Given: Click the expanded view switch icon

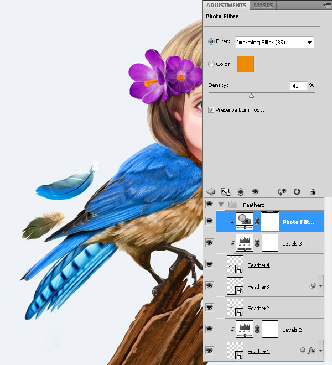Looking at the screenshot, I should click(x=226, y=192).
